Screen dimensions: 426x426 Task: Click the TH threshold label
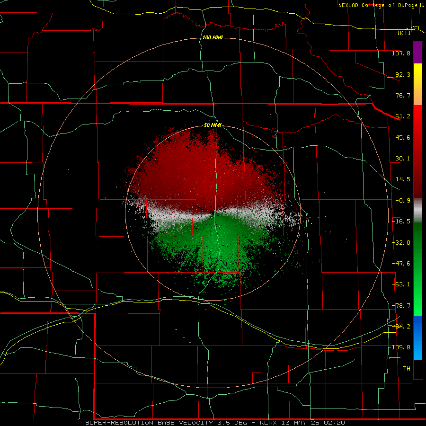coord(407,369)
